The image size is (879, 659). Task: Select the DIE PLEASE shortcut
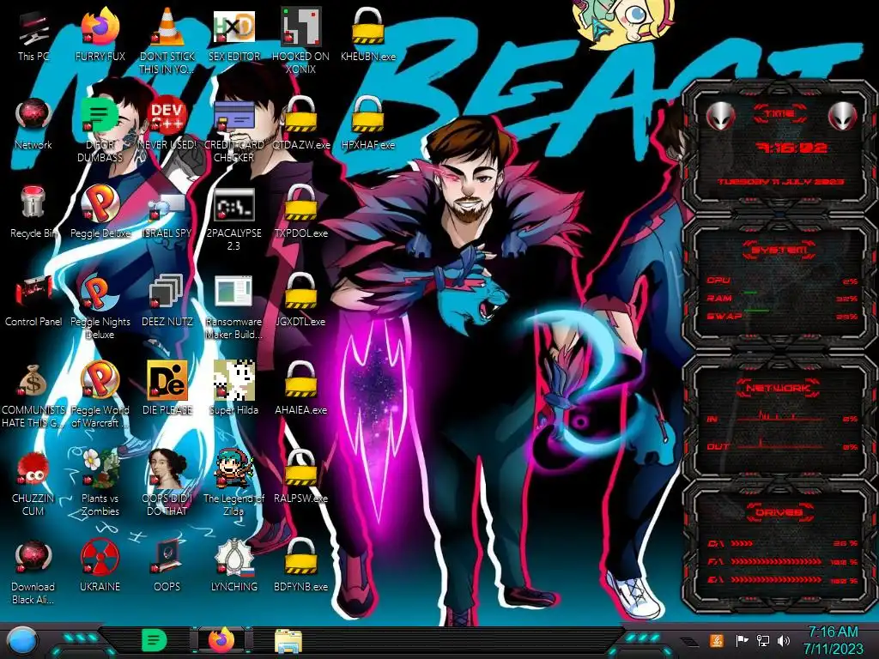167,389
